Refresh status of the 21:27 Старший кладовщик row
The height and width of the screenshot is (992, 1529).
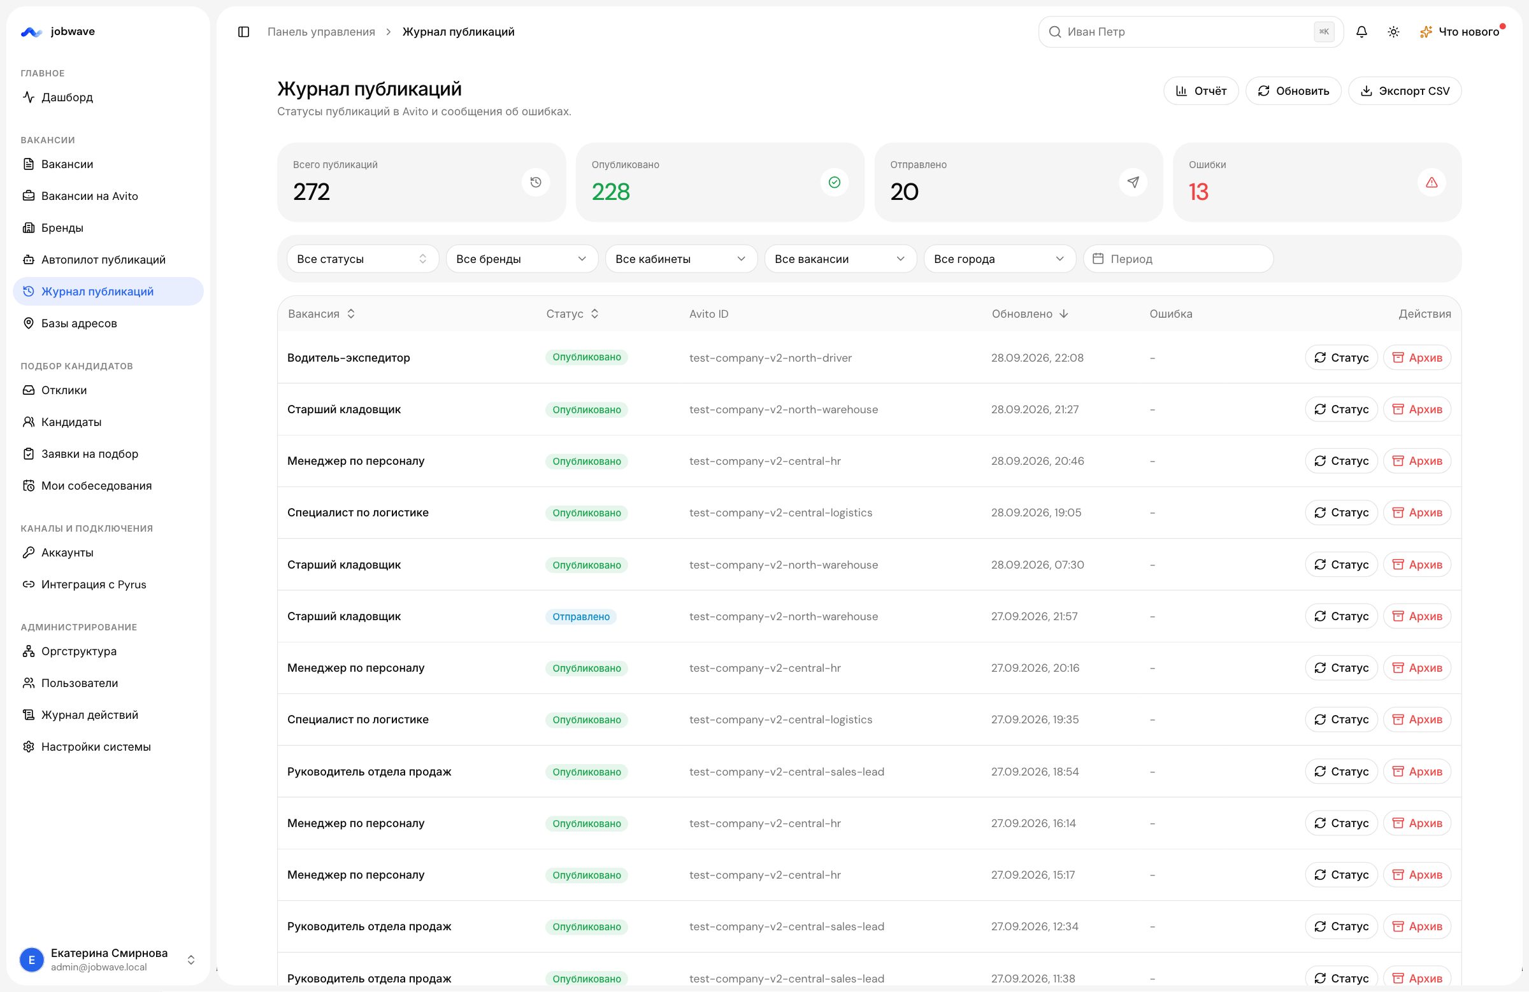tap(1342, 409)
